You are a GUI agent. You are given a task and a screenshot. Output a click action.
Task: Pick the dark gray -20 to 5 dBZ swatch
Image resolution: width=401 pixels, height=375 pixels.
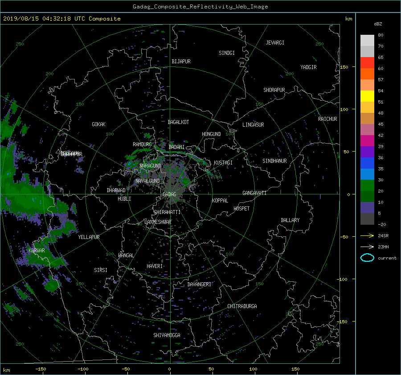tap(367, 219)
